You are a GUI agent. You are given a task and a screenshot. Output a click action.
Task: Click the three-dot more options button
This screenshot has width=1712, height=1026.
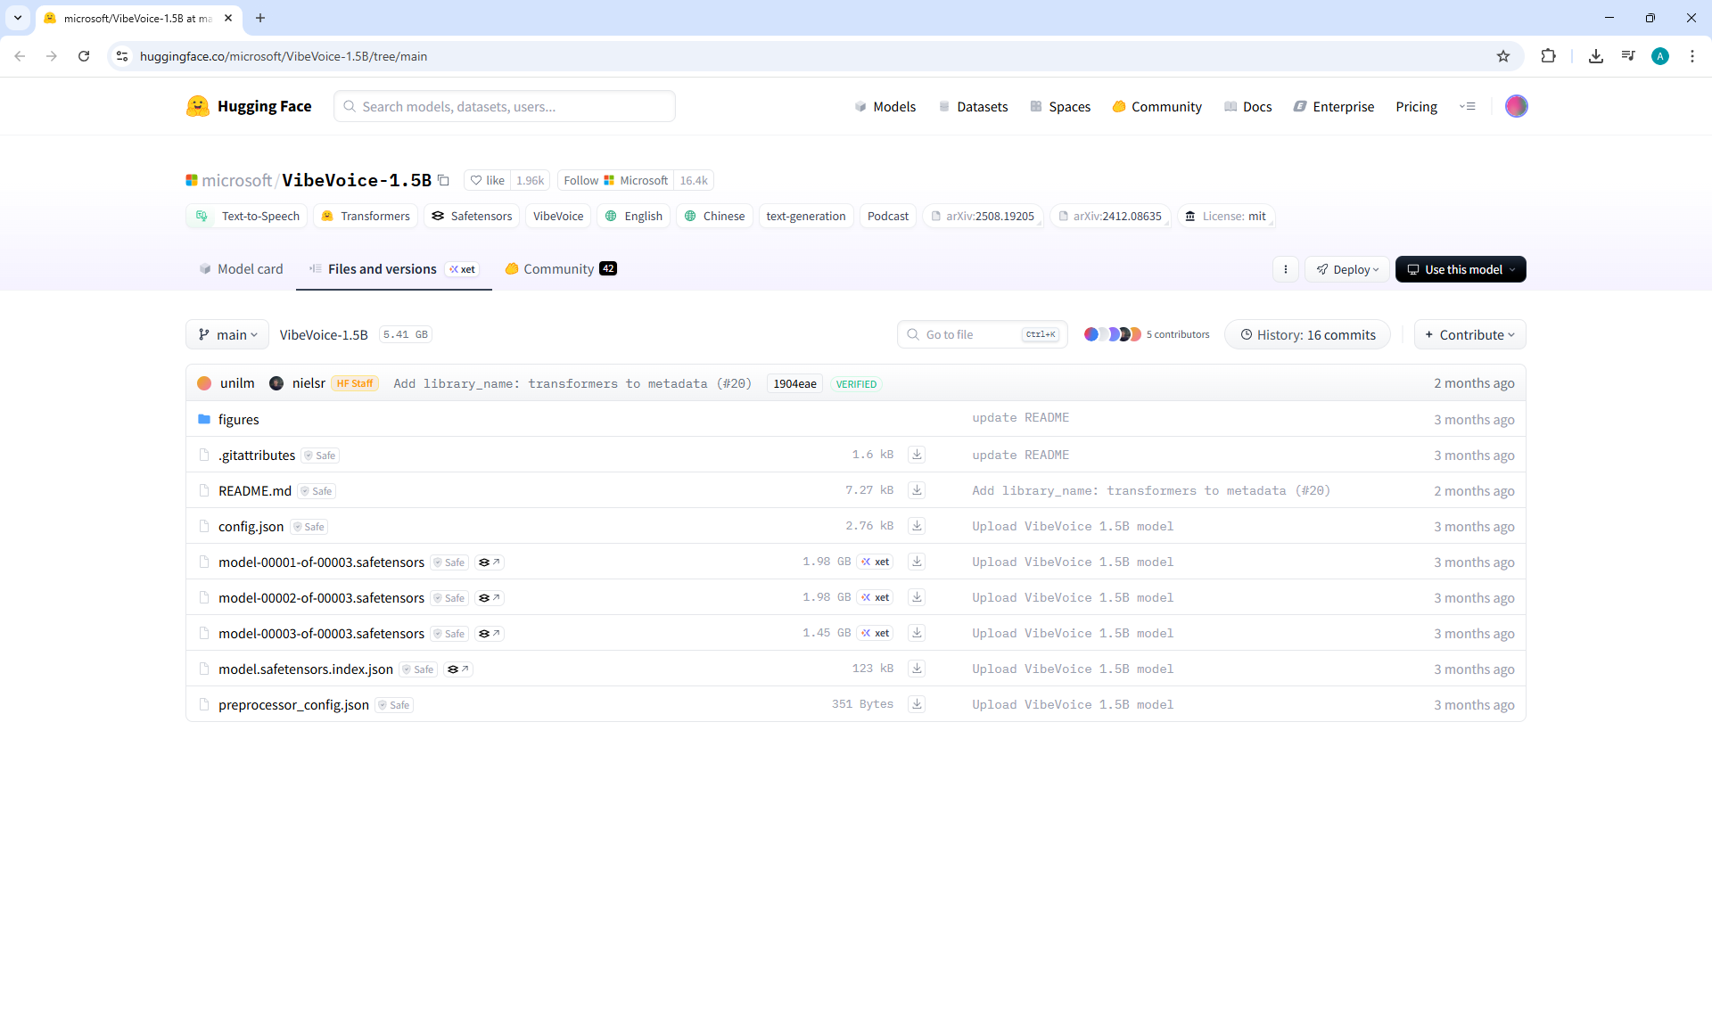(1285, 269)
